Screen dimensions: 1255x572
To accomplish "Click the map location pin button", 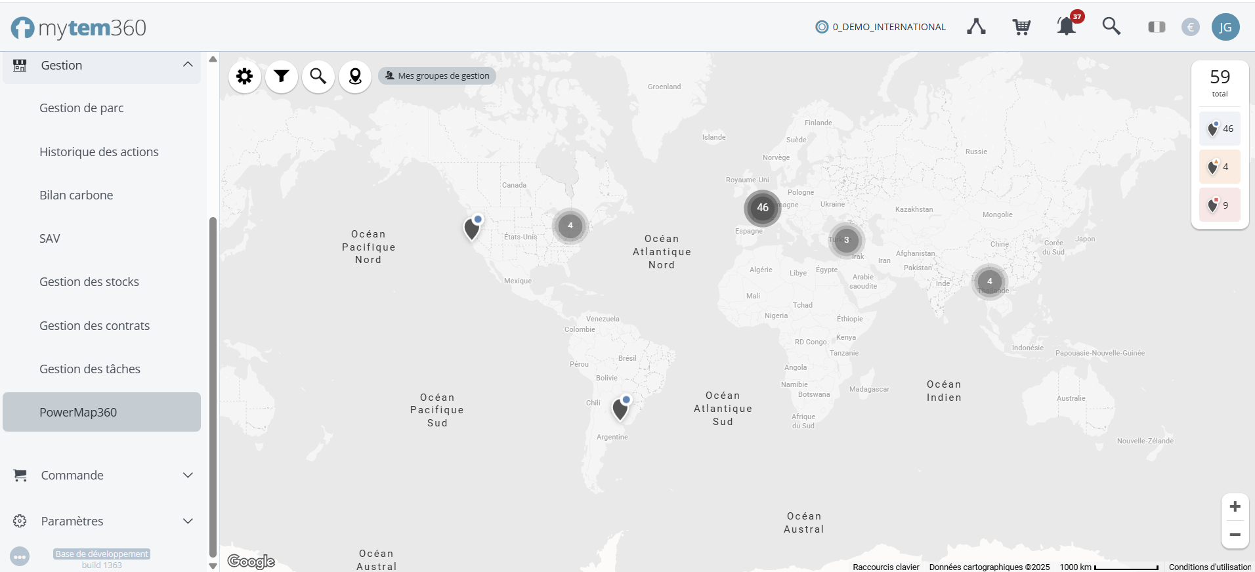I will tap(355, 77).
